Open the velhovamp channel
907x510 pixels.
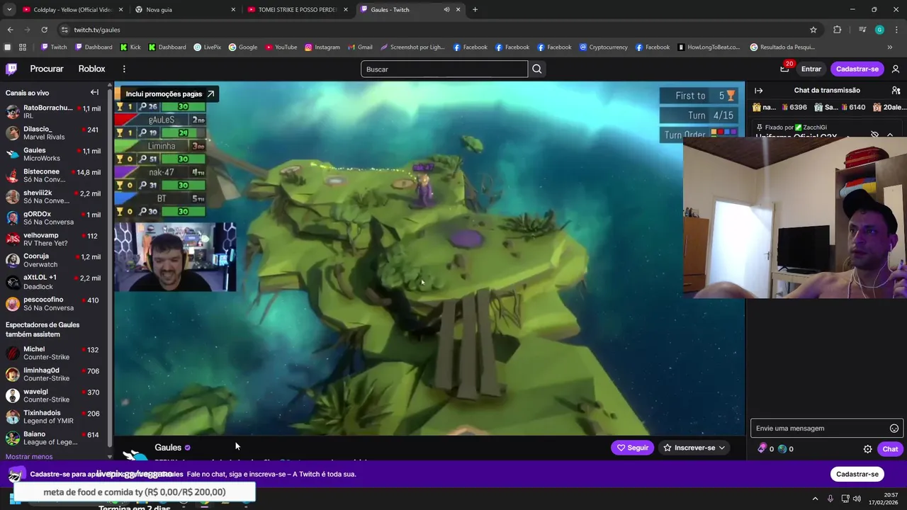coord(54,239)
